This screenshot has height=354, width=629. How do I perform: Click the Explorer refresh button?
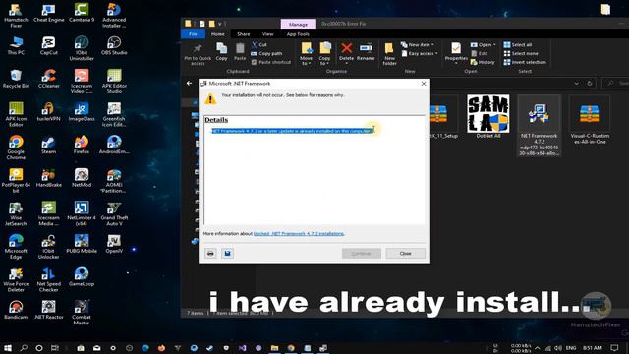tap(590, 83)
